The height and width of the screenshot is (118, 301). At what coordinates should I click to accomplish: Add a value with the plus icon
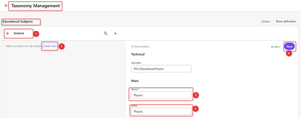[x=115, y=33]
